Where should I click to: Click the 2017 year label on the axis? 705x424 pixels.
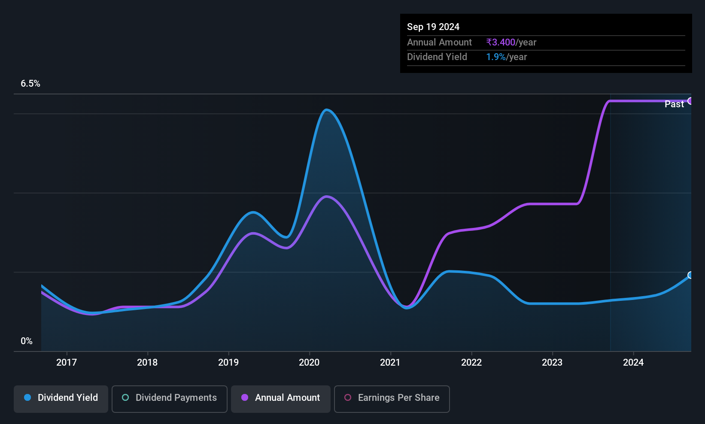tap(67, 363)
